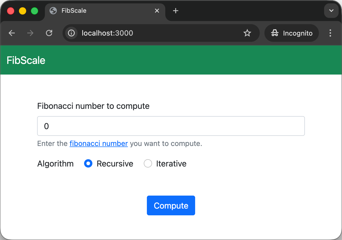View site information icon in address bar
This screenshot has height=240, width=342.
[71, 33]
